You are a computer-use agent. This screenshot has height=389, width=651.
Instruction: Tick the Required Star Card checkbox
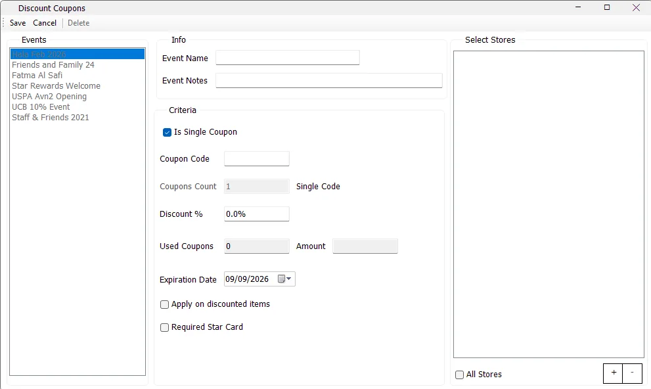click(x=164, y=327)
